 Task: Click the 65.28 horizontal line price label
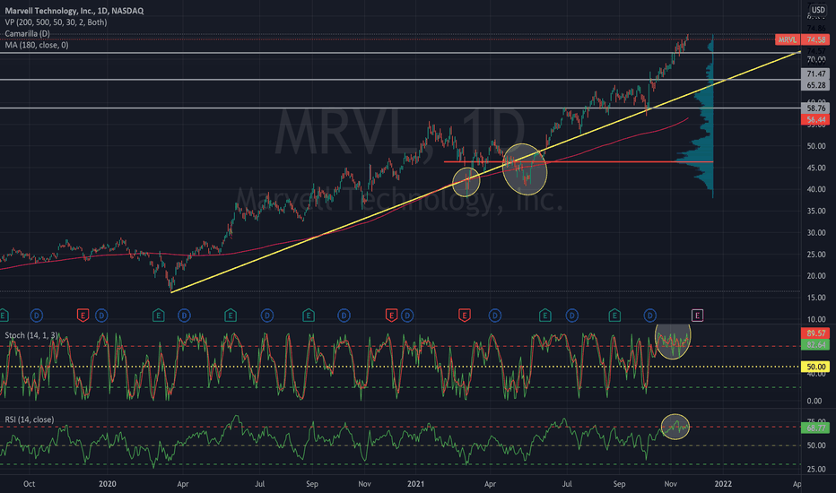(x=815, y=85)
